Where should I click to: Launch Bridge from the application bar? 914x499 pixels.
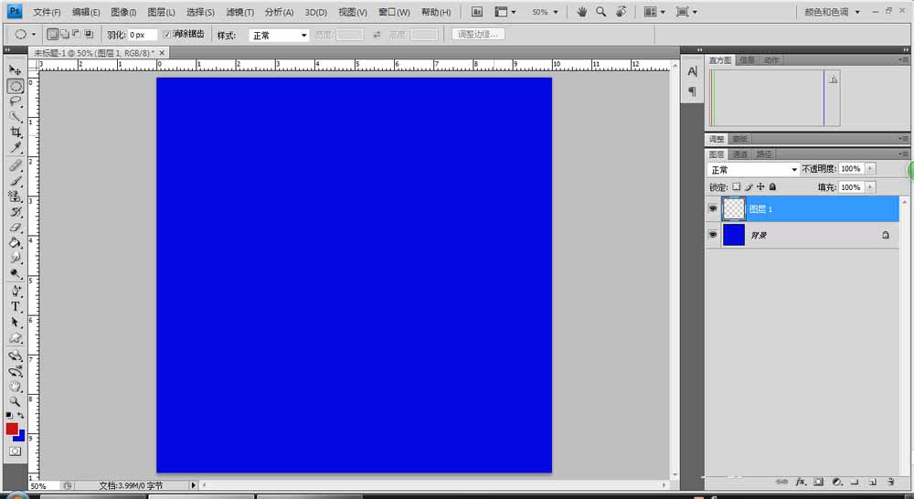tap(477, 12)
